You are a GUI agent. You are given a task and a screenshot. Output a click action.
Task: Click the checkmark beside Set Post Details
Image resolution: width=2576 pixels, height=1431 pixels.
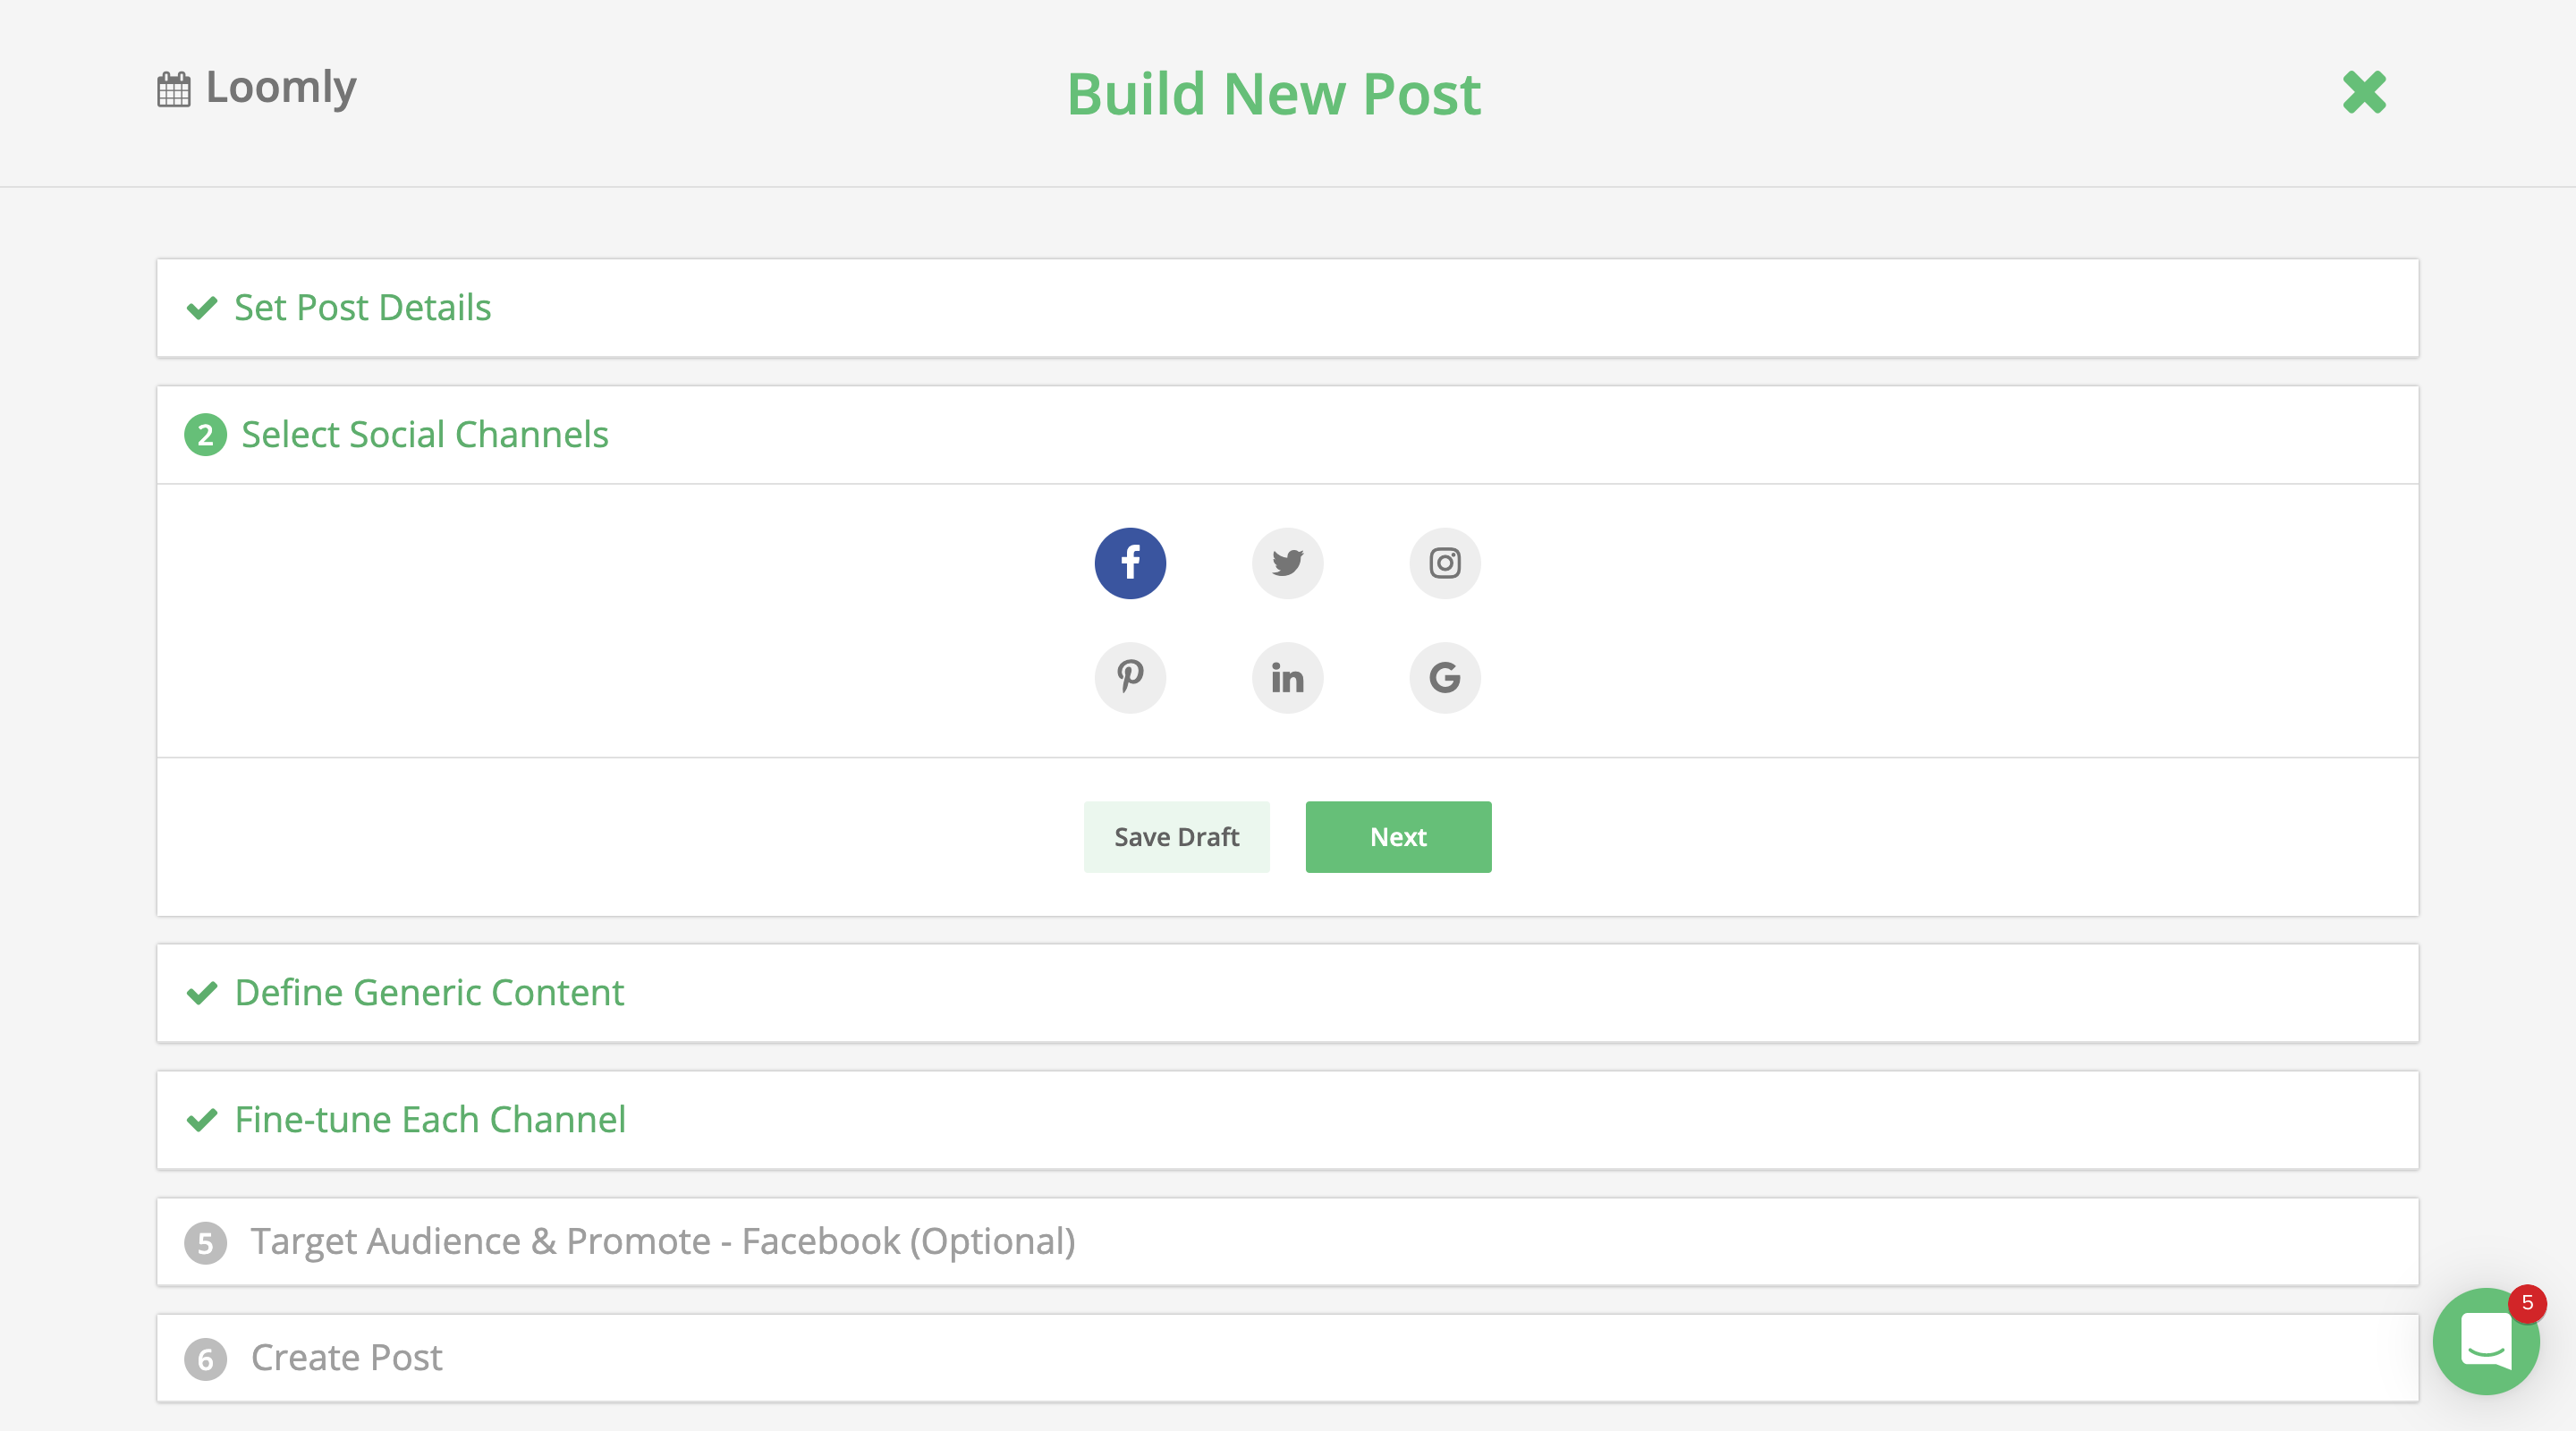click(203, 308)
